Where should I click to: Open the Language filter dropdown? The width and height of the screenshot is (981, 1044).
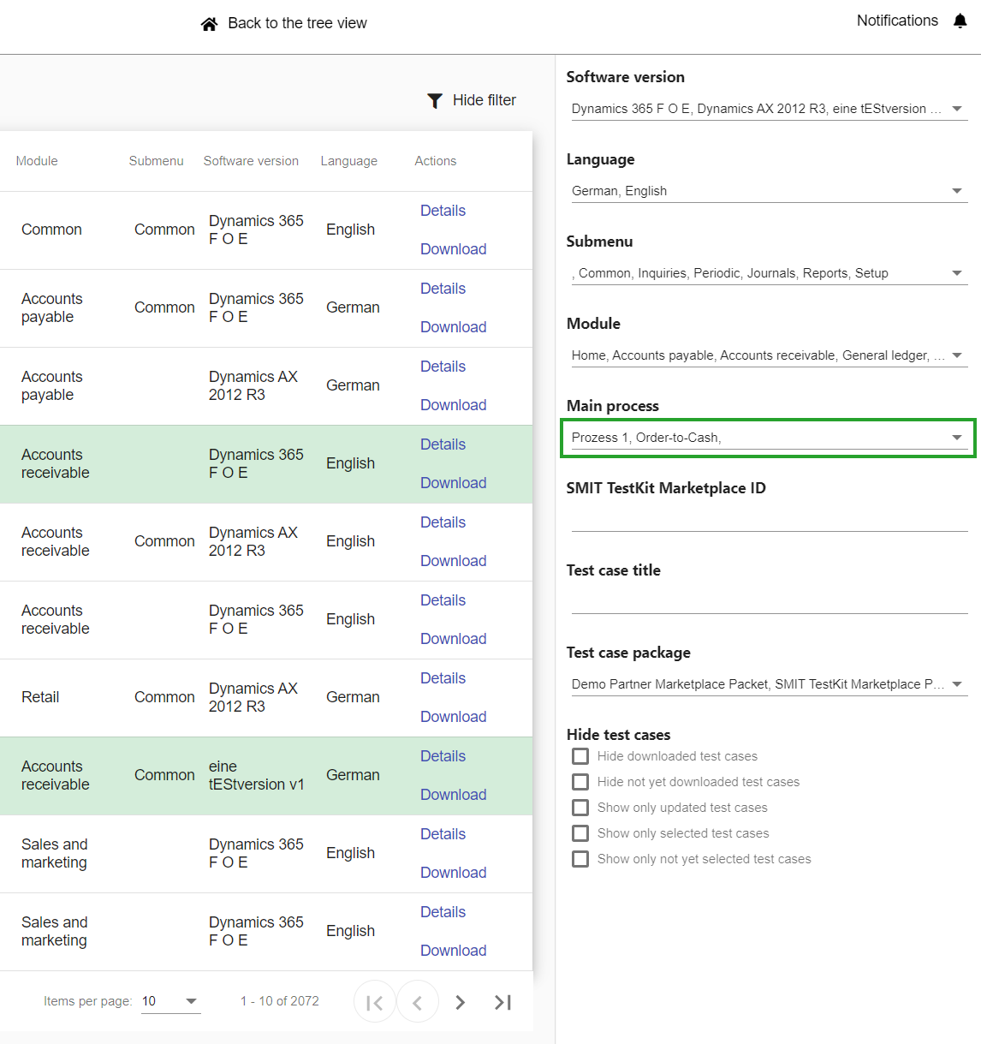click(x=956, y=191)
